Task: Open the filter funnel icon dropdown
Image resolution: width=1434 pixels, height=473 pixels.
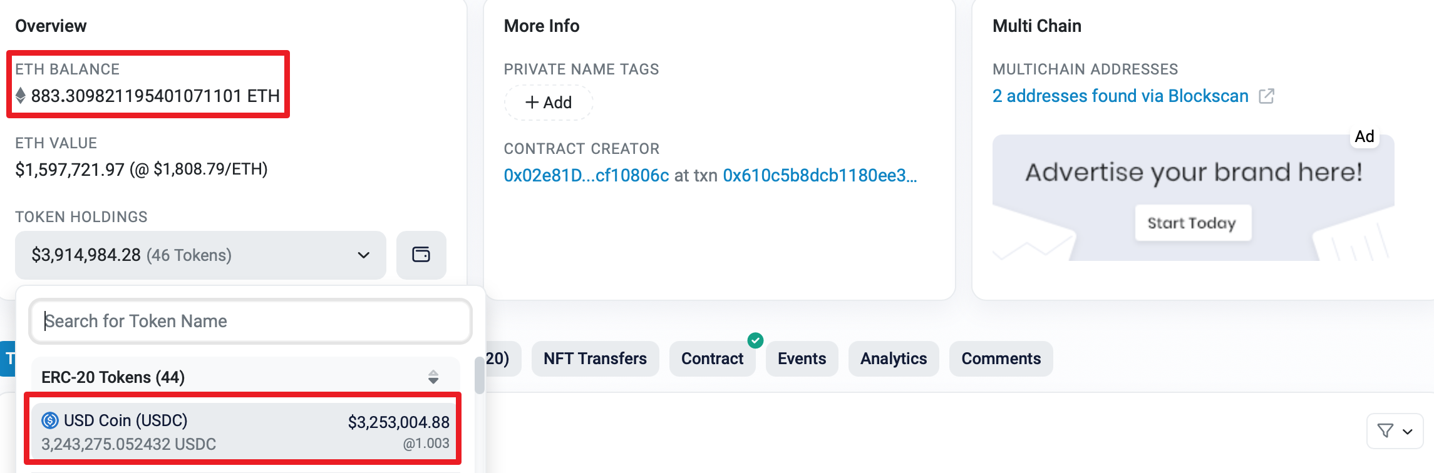Action: (1395, 431)
